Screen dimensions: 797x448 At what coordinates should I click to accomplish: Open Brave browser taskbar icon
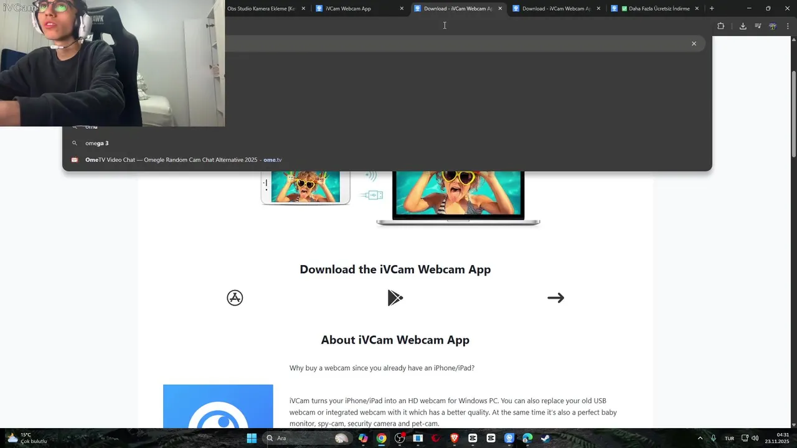pos(455,438)
